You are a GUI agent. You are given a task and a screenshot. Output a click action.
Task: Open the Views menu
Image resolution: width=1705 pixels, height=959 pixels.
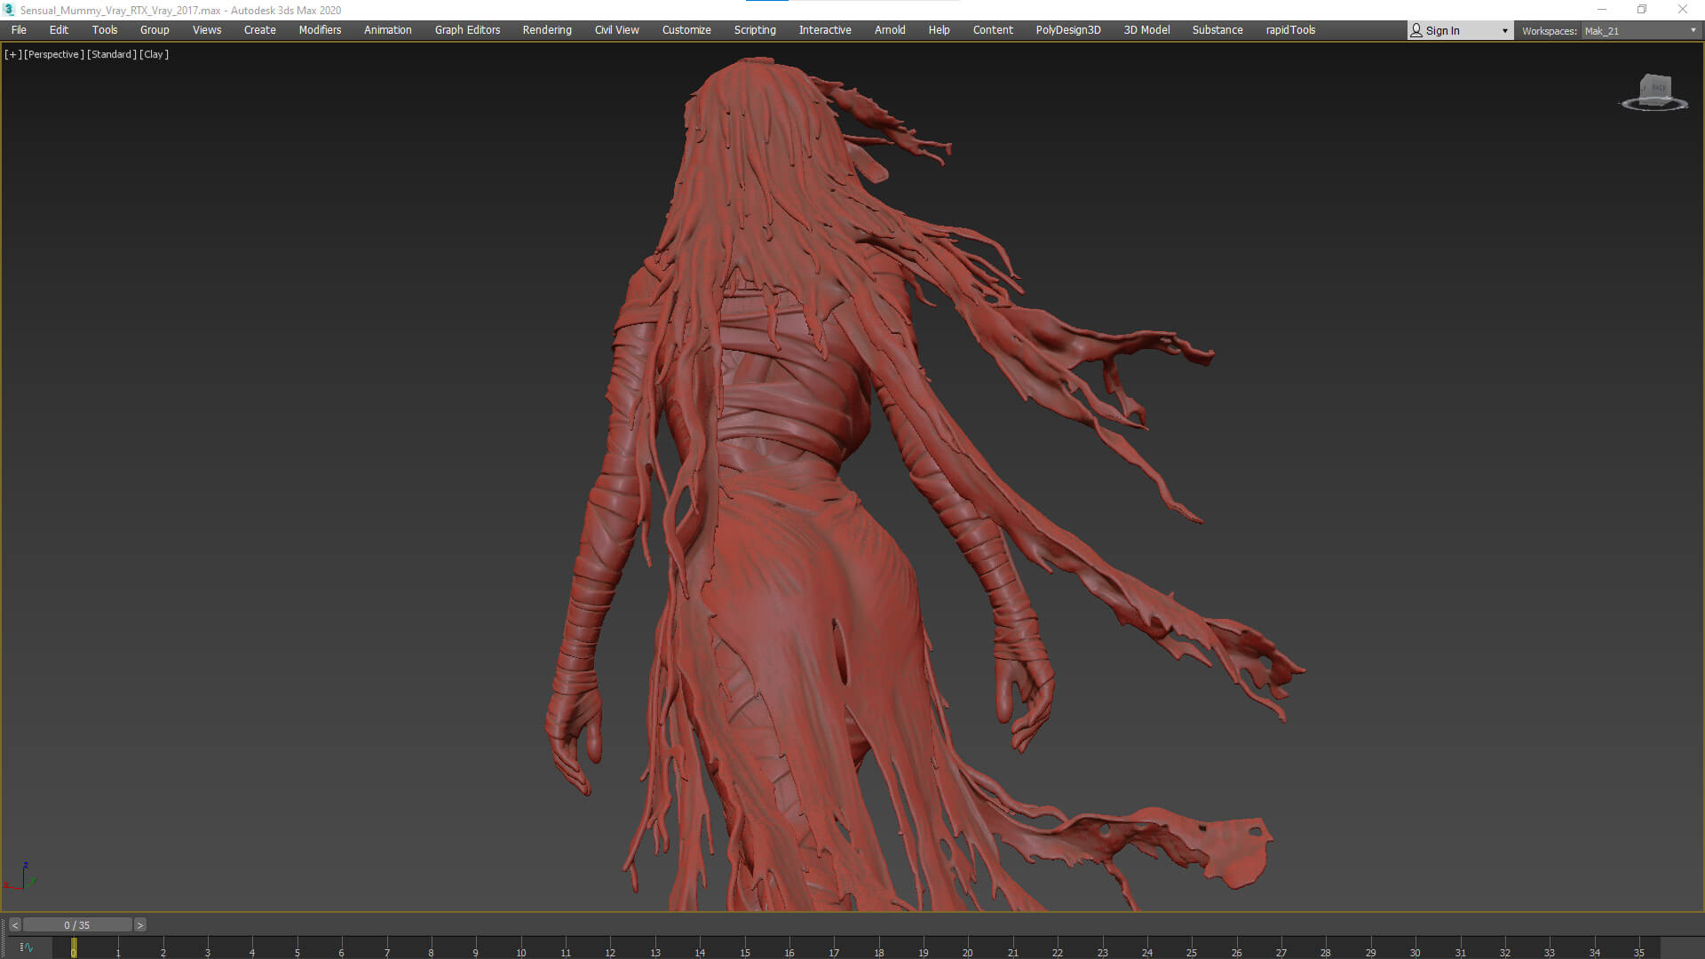pyautogui.click(x=207, y=30)
